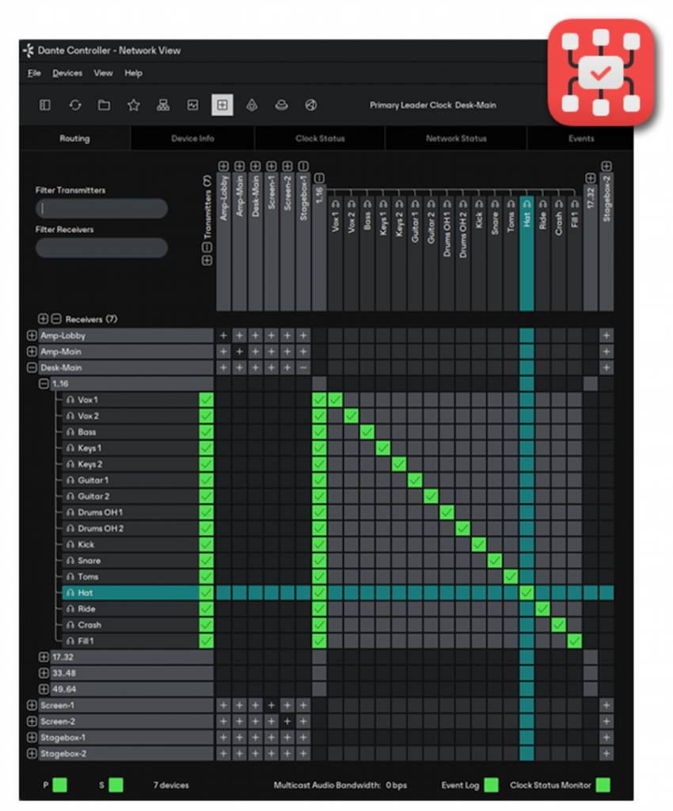Click the globe icon in the toolbar

click(311, 105)
